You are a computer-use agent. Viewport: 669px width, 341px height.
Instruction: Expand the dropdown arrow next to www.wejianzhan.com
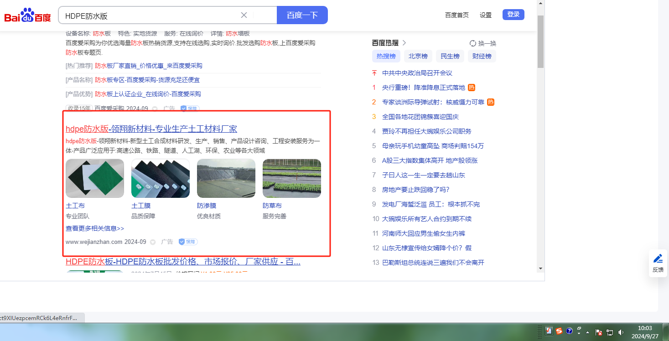pos(153,242)
